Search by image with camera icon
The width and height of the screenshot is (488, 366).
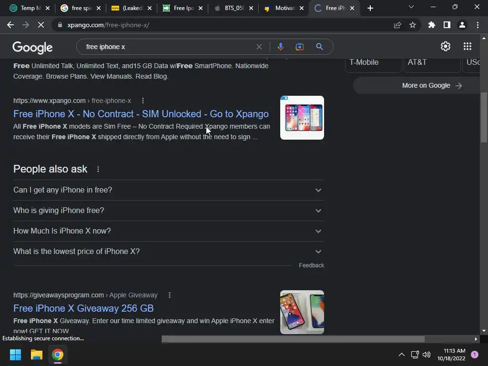[x=299, y=47]
